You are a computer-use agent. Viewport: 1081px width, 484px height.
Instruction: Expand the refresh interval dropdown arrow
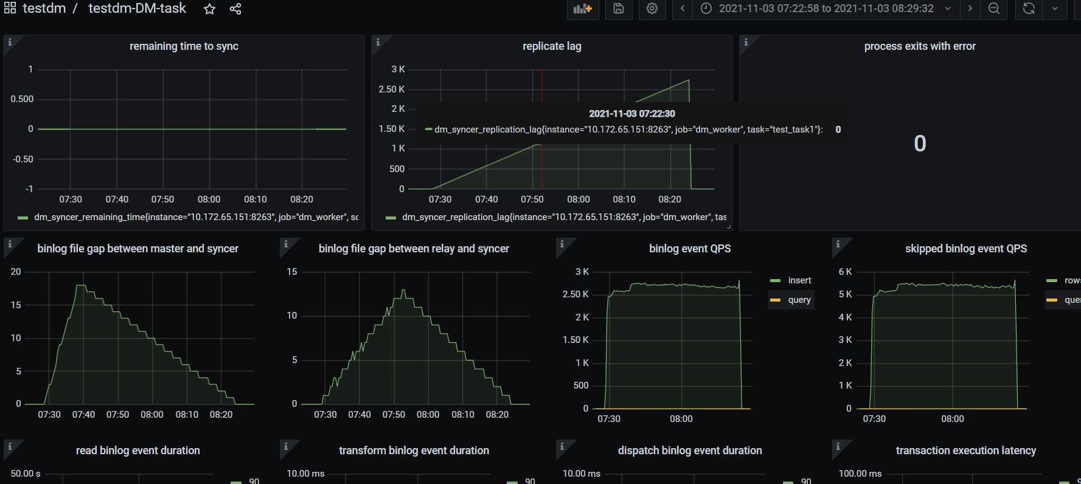1055,9
